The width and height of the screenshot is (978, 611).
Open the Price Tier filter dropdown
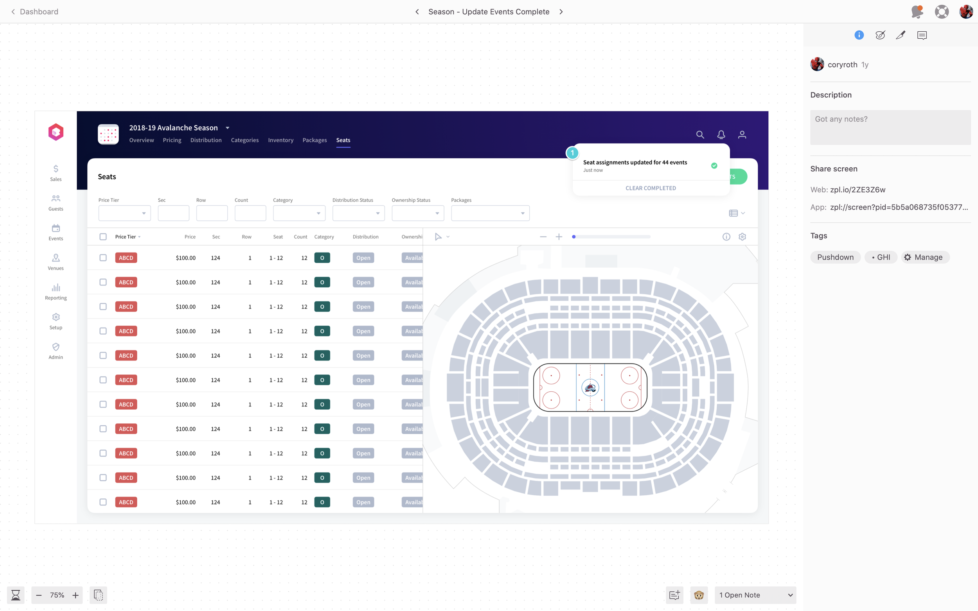(124, 213)
